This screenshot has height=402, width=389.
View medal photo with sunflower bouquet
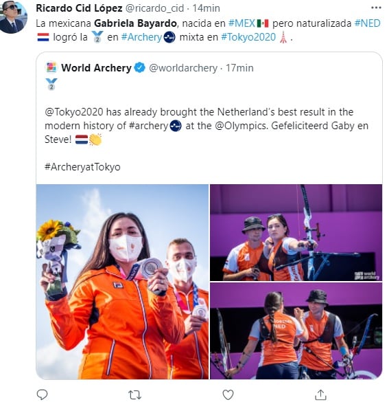coord(122,282)
